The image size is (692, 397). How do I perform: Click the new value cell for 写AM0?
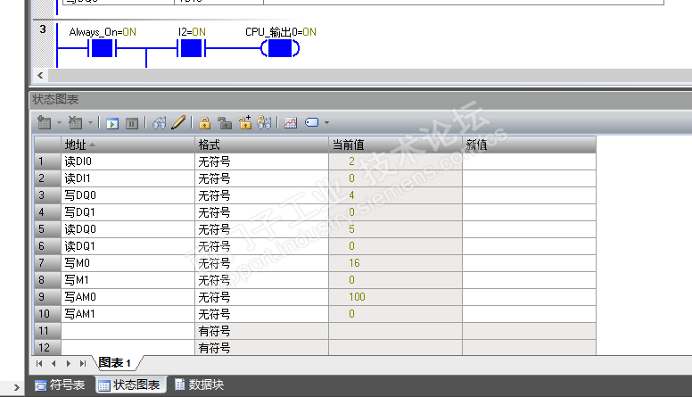pos(529,297)
